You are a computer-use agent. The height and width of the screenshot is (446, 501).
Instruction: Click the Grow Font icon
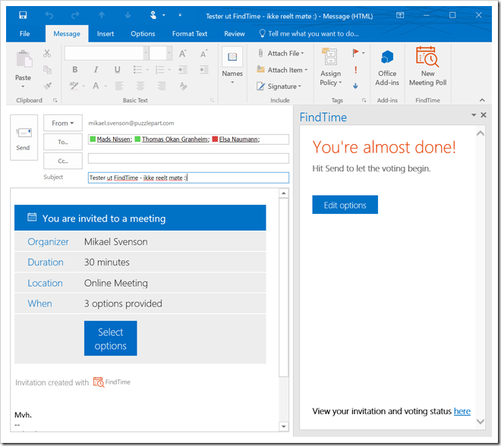183,53
